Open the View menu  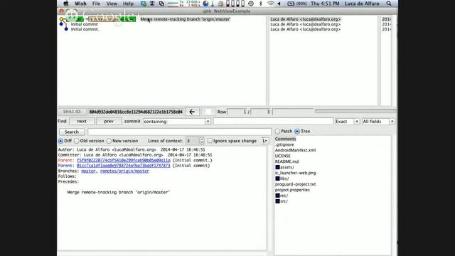tap(112, 4)
